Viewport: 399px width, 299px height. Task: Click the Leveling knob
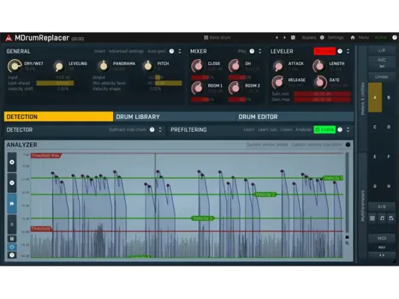click(x=59, y=66)
